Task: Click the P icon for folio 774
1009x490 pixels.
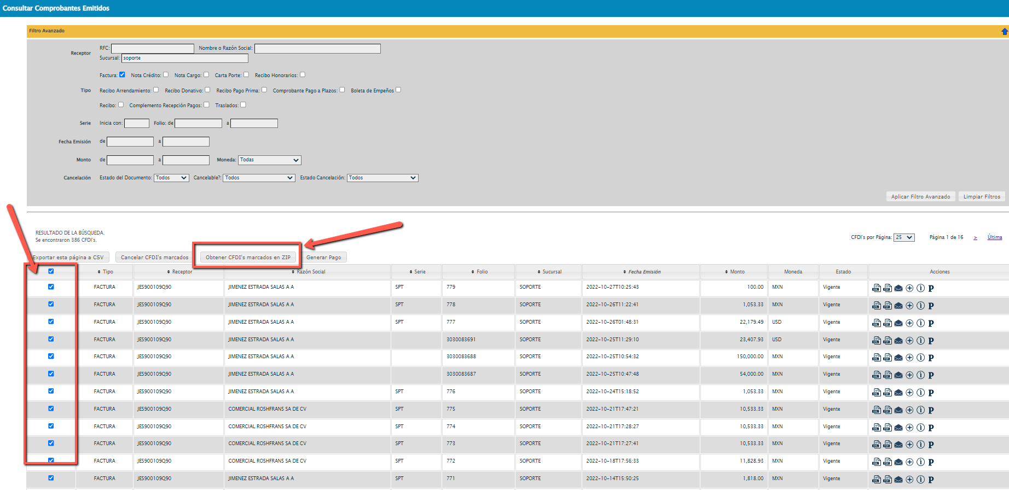Action: (x=931, y=428)
